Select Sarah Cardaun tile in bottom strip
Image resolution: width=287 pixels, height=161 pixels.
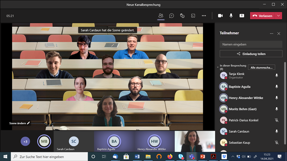pyautogui.click(x=74, y=141)
